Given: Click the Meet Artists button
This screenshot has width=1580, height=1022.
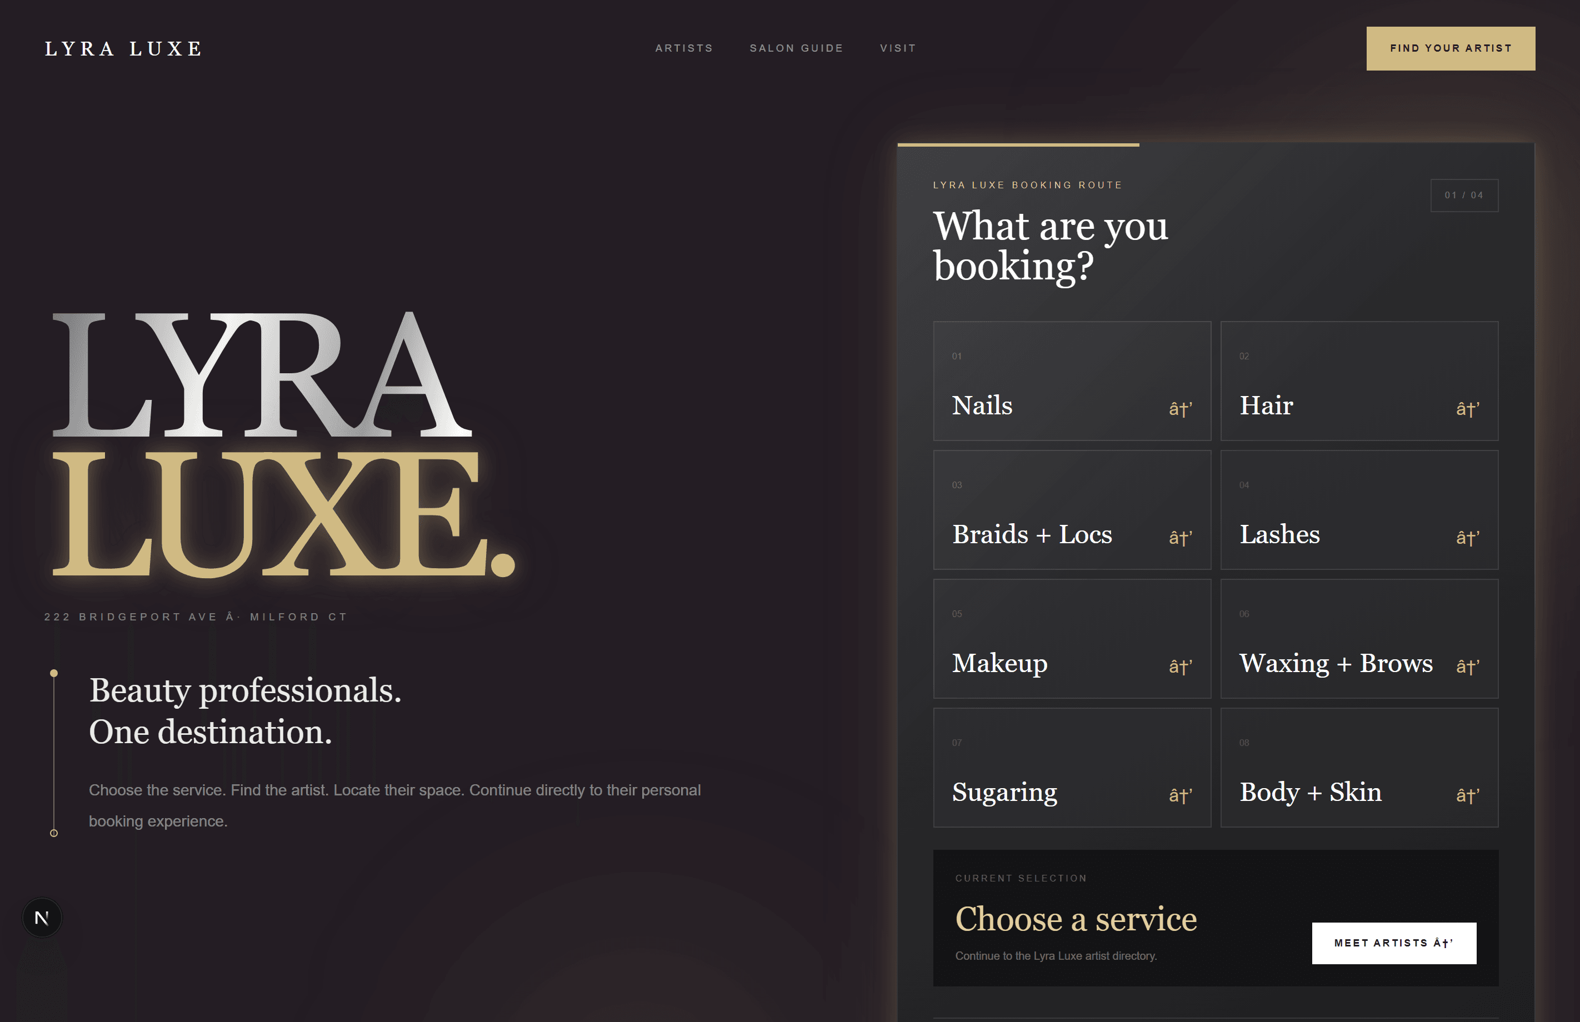Looking at the screenshot, I should (x=1394, y=943).
